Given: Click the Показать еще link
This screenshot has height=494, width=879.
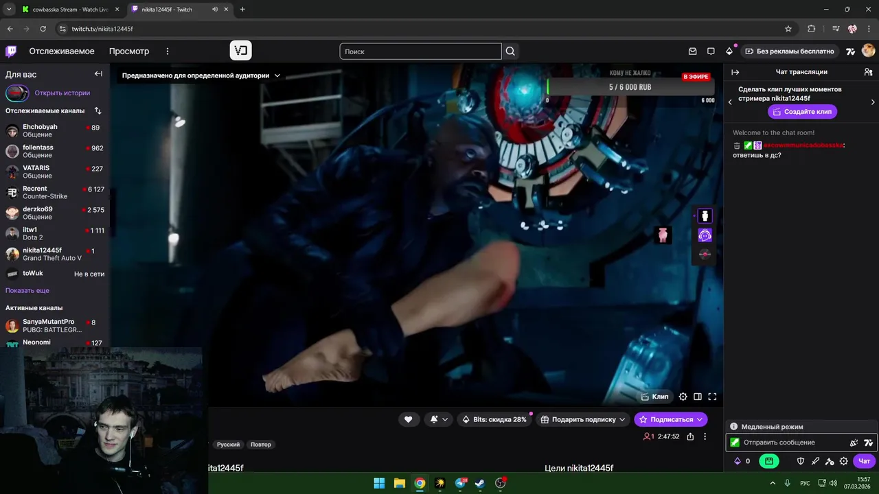Looking at the screenshot, I should pos(27,290).
